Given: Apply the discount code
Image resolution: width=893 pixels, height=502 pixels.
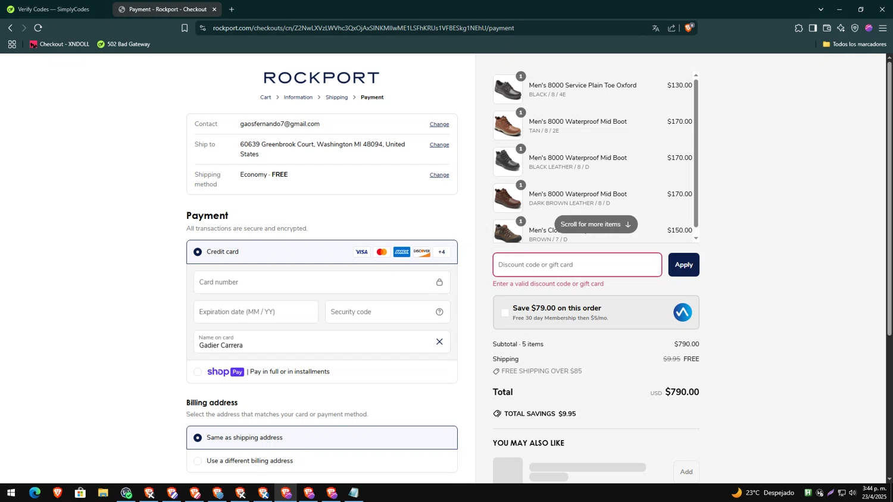Looking at the screenshot, I should point(683,265).
